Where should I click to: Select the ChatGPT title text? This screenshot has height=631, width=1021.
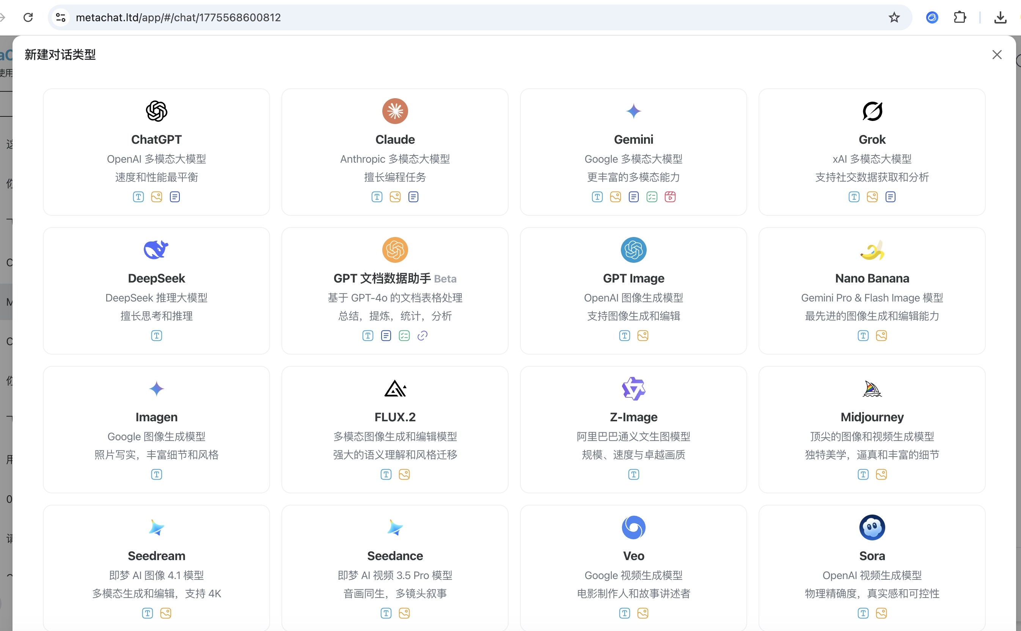(157, 140)
